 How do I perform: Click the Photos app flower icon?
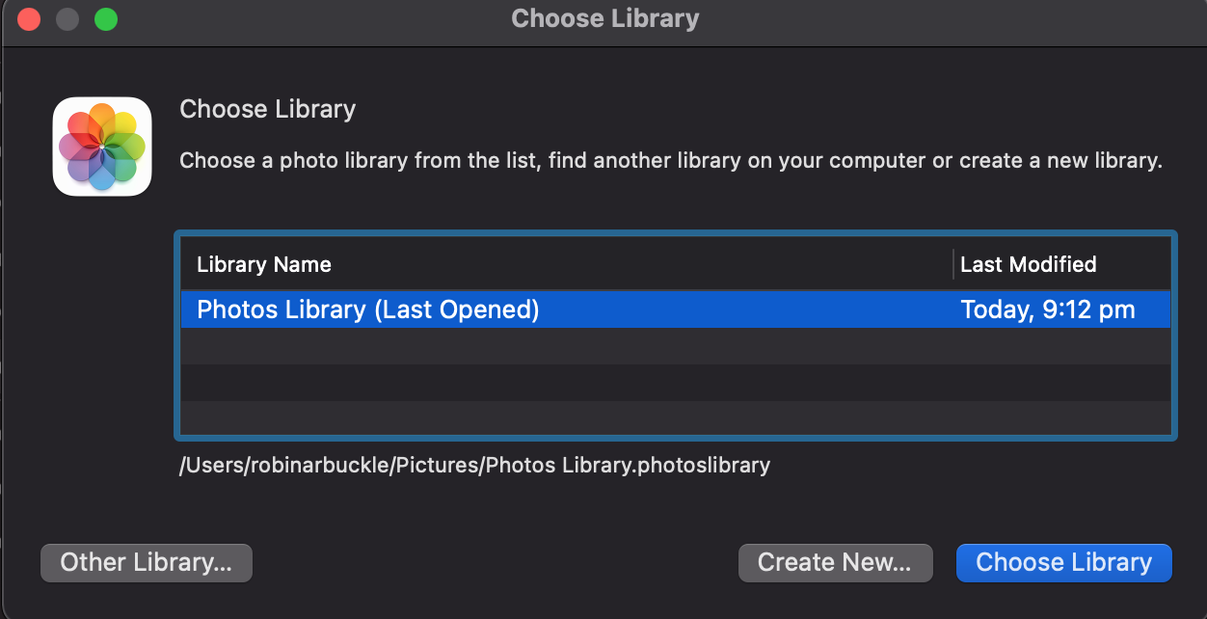tap(102, 147)
